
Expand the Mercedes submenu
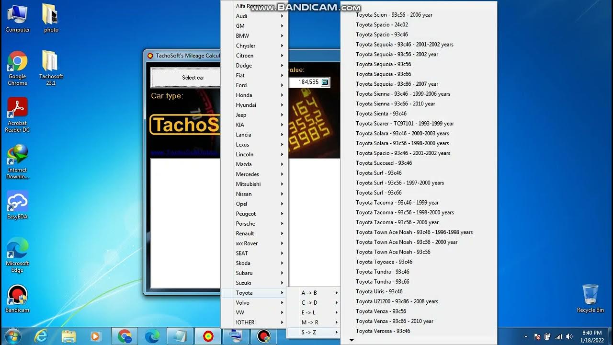[x=254, y=174]
